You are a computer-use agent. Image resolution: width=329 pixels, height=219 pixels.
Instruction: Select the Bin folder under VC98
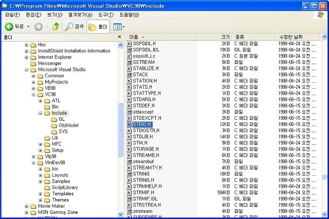coord(47,107)
